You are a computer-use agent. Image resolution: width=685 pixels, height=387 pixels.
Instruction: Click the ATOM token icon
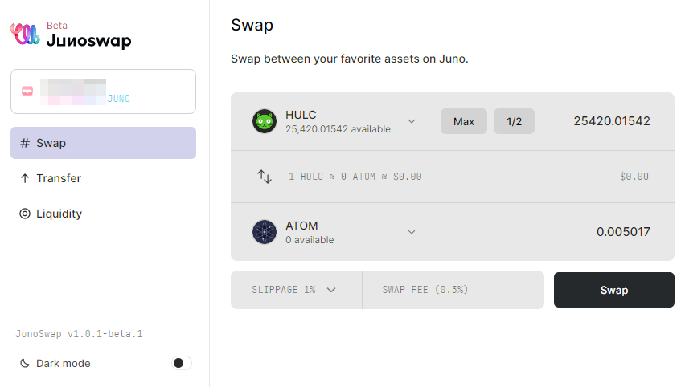point(265,232)
